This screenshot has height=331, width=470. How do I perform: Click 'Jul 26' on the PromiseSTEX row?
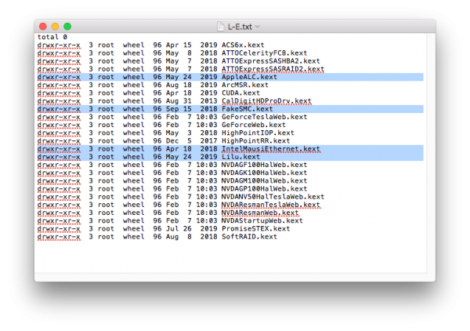click(x=179, y=229)
